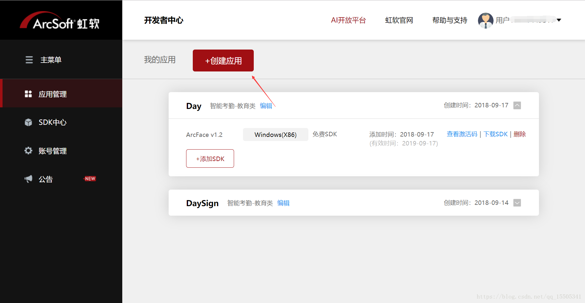Click 删除 to remove the SDK

(520, 134)
